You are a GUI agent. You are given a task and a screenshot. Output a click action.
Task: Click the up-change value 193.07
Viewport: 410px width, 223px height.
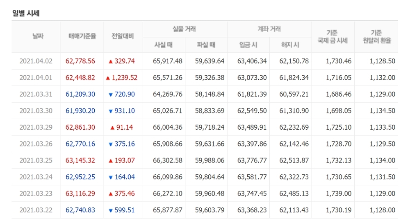tap(125, 160)
